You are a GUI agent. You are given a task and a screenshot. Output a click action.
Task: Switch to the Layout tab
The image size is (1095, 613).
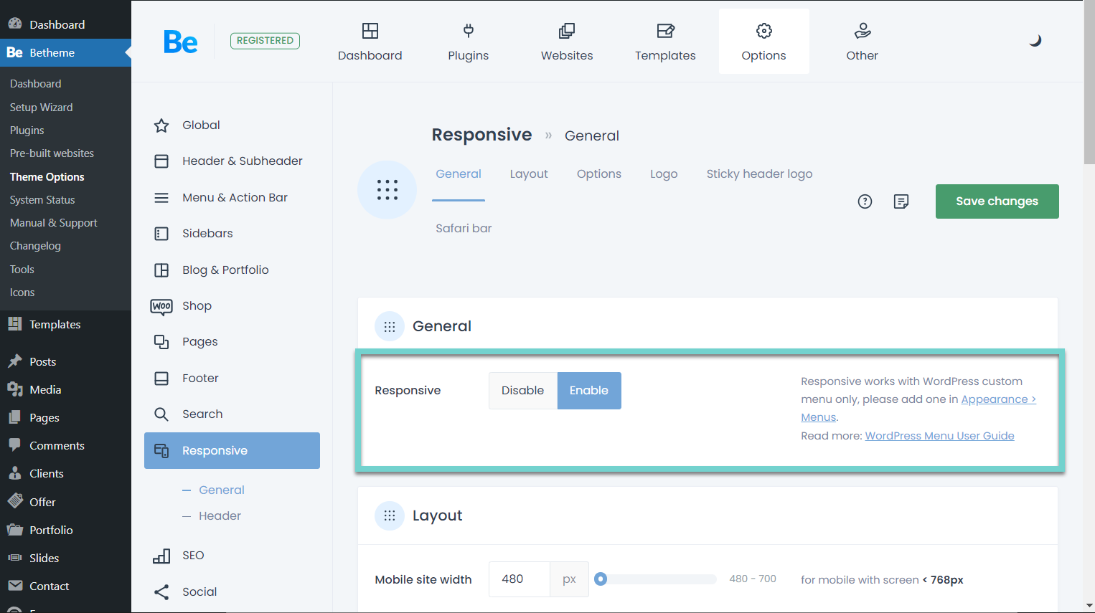pyautogui.click(x=529, y=174)
